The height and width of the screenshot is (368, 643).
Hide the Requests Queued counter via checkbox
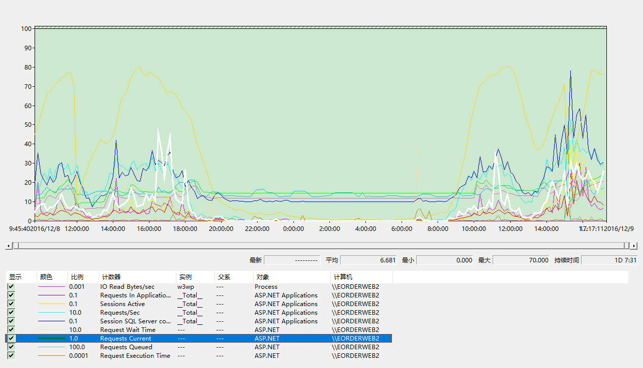pos(11,347)
